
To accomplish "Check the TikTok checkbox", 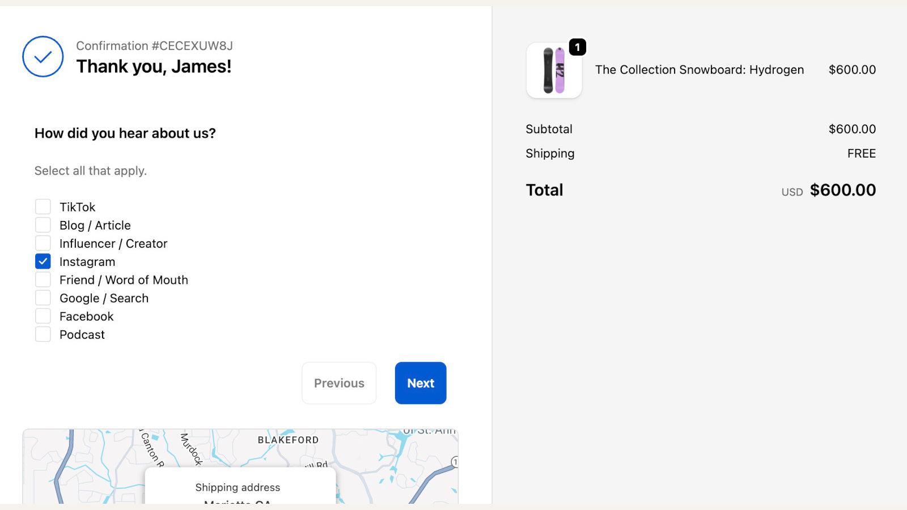I will coord(43,206).
